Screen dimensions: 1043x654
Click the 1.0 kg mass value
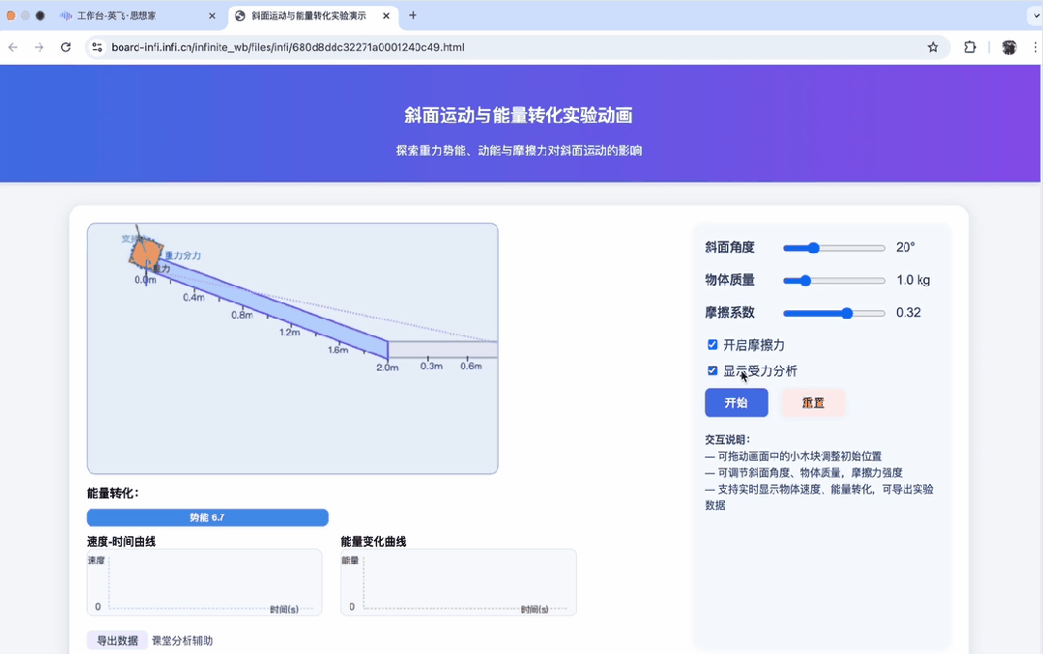coord(913,280)
